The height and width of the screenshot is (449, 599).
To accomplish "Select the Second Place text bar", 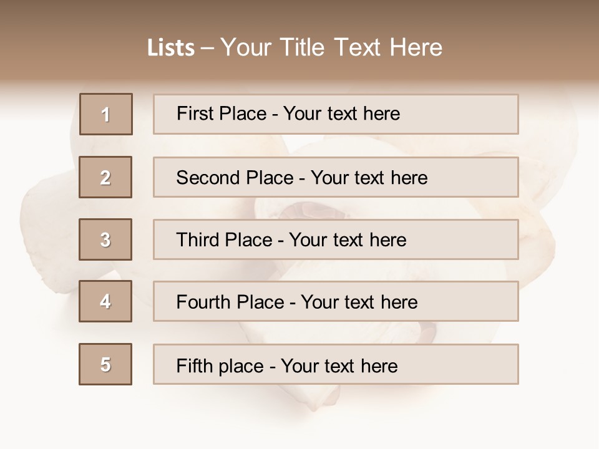I will click(x=336, y=177).
